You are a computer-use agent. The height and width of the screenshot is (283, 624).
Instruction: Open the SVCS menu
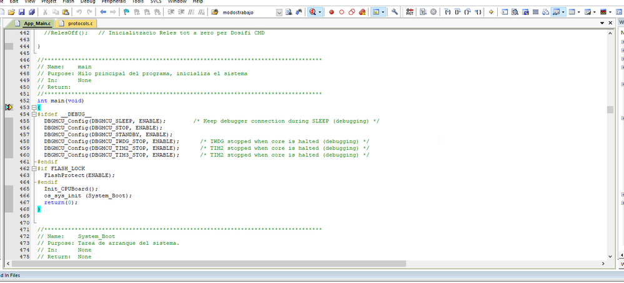(156, 2)
